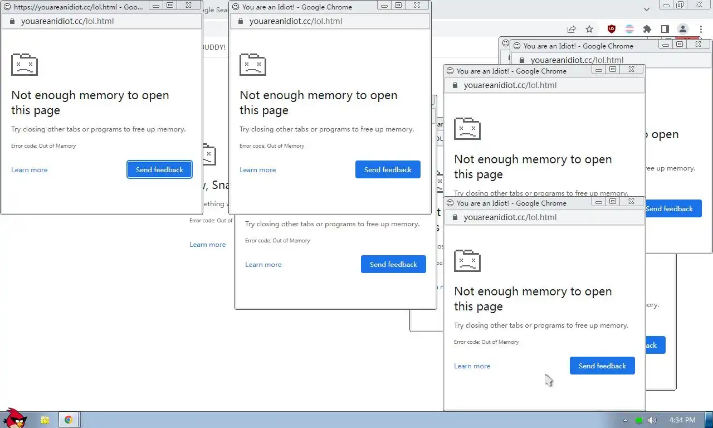
Task: Open Learn more link in the top-center popup
Action: point(258,170)
